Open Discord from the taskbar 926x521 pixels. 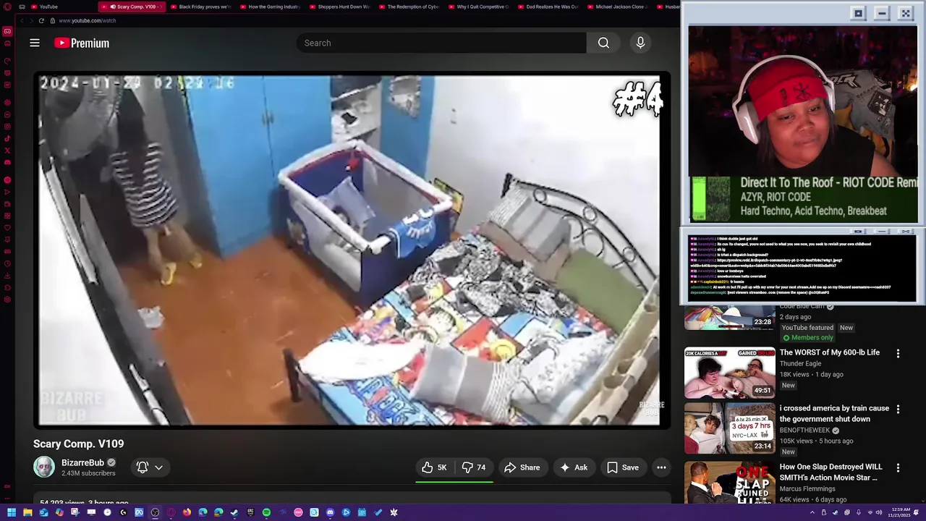pyautogui.click(x=330, y=512)
